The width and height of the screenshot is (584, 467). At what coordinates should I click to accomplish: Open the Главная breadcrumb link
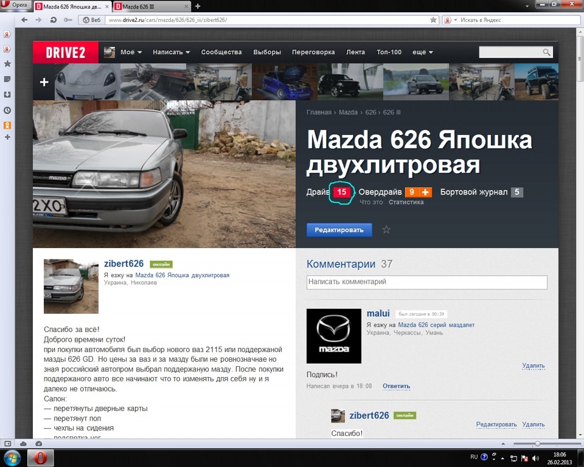pyautogui.click(x=319, y=112)
